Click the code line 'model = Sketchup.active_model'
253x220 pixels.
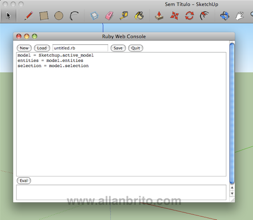[55, 55]
